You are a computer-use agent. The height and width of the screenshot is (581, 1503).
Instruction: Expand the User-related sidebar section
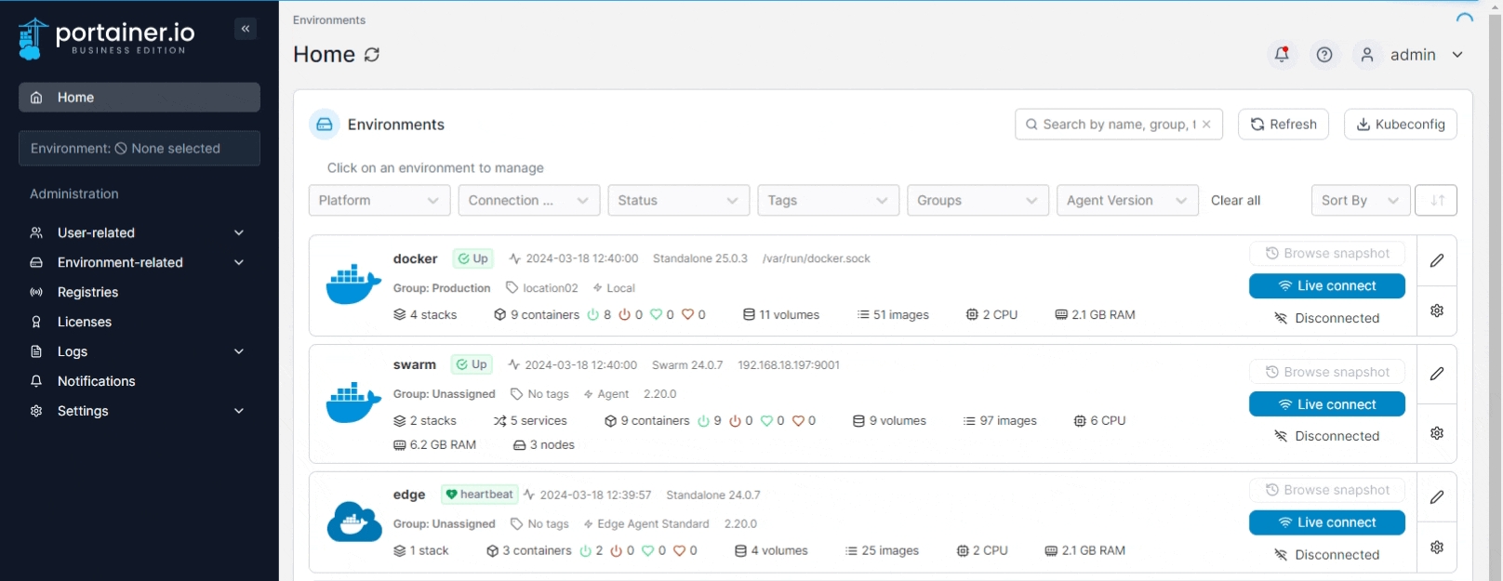coord(139,233)
